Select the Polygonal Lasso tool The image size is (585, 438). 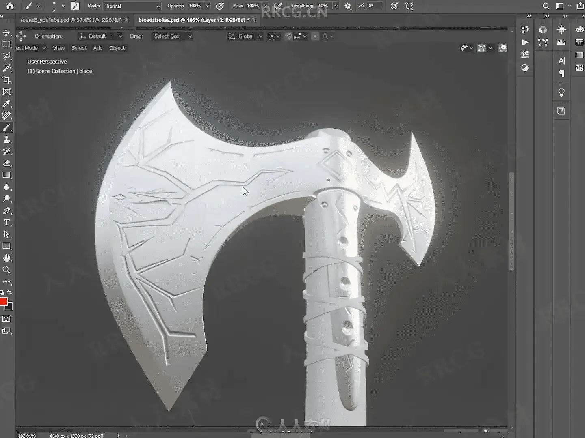[x=6, y=56]
